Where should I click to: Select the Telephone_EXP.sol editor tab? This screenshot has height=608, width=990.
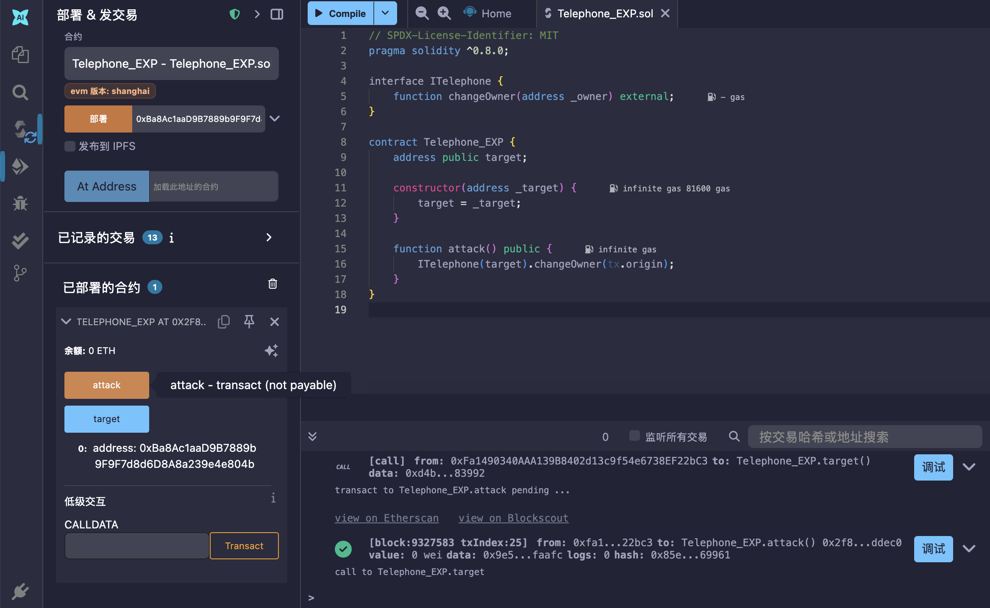604,14
